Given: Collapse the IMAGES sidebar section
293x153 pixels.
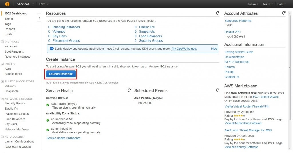Looking at the screenshot, I should pyautogui.click(x=3, y=64).
